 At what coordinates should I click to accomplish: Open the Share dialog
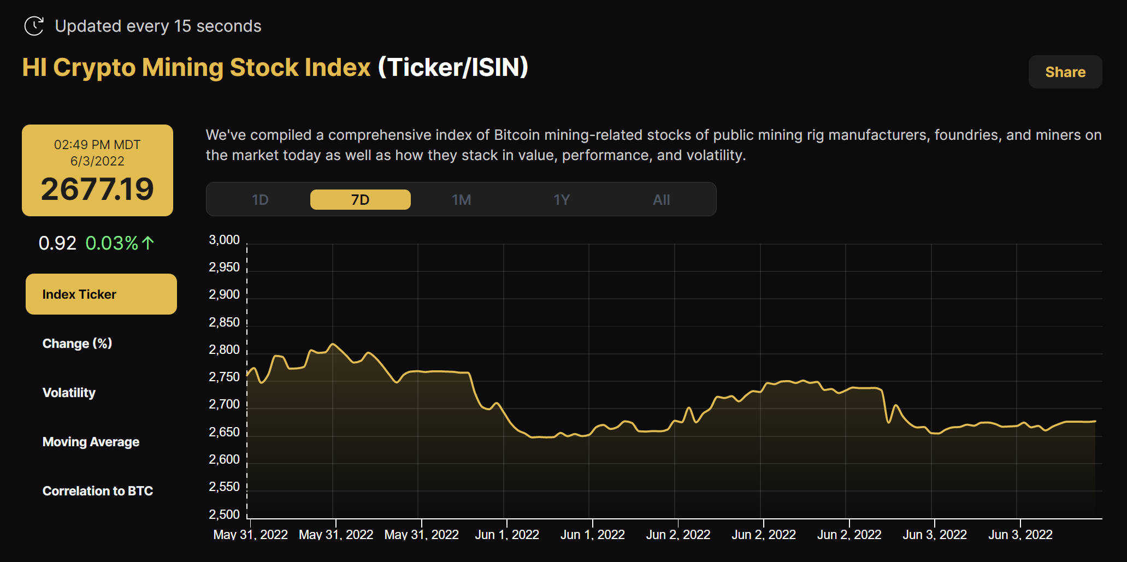[1064, 72]
